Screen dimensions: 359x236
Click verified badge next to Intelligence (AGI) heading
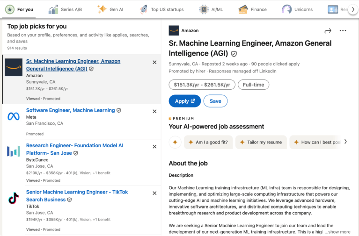(x=234, y=54)
